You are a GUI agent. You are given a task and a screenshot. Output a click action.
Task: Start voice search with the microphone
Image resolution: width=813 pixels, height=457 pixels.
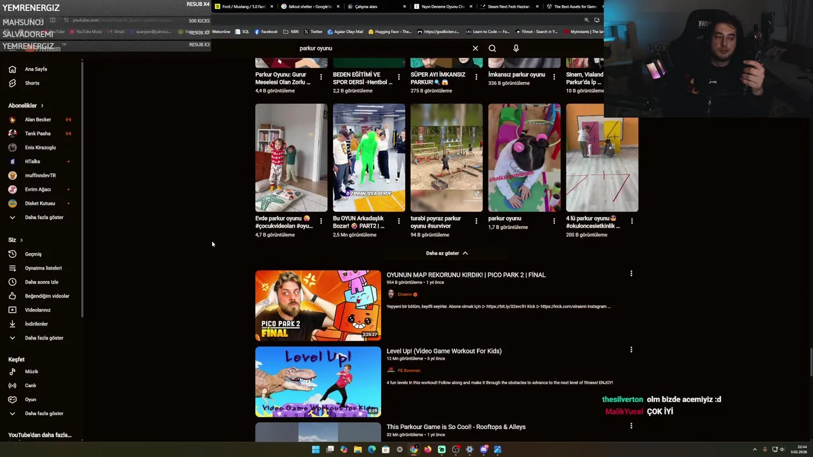(x=516, y=48)
